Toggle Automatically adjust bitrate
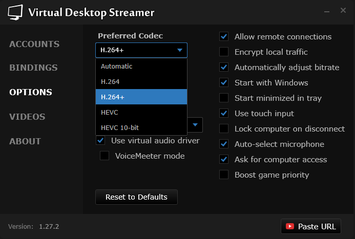Image resolution: width=355 pixels, height=239 pixels. point(224,67)
